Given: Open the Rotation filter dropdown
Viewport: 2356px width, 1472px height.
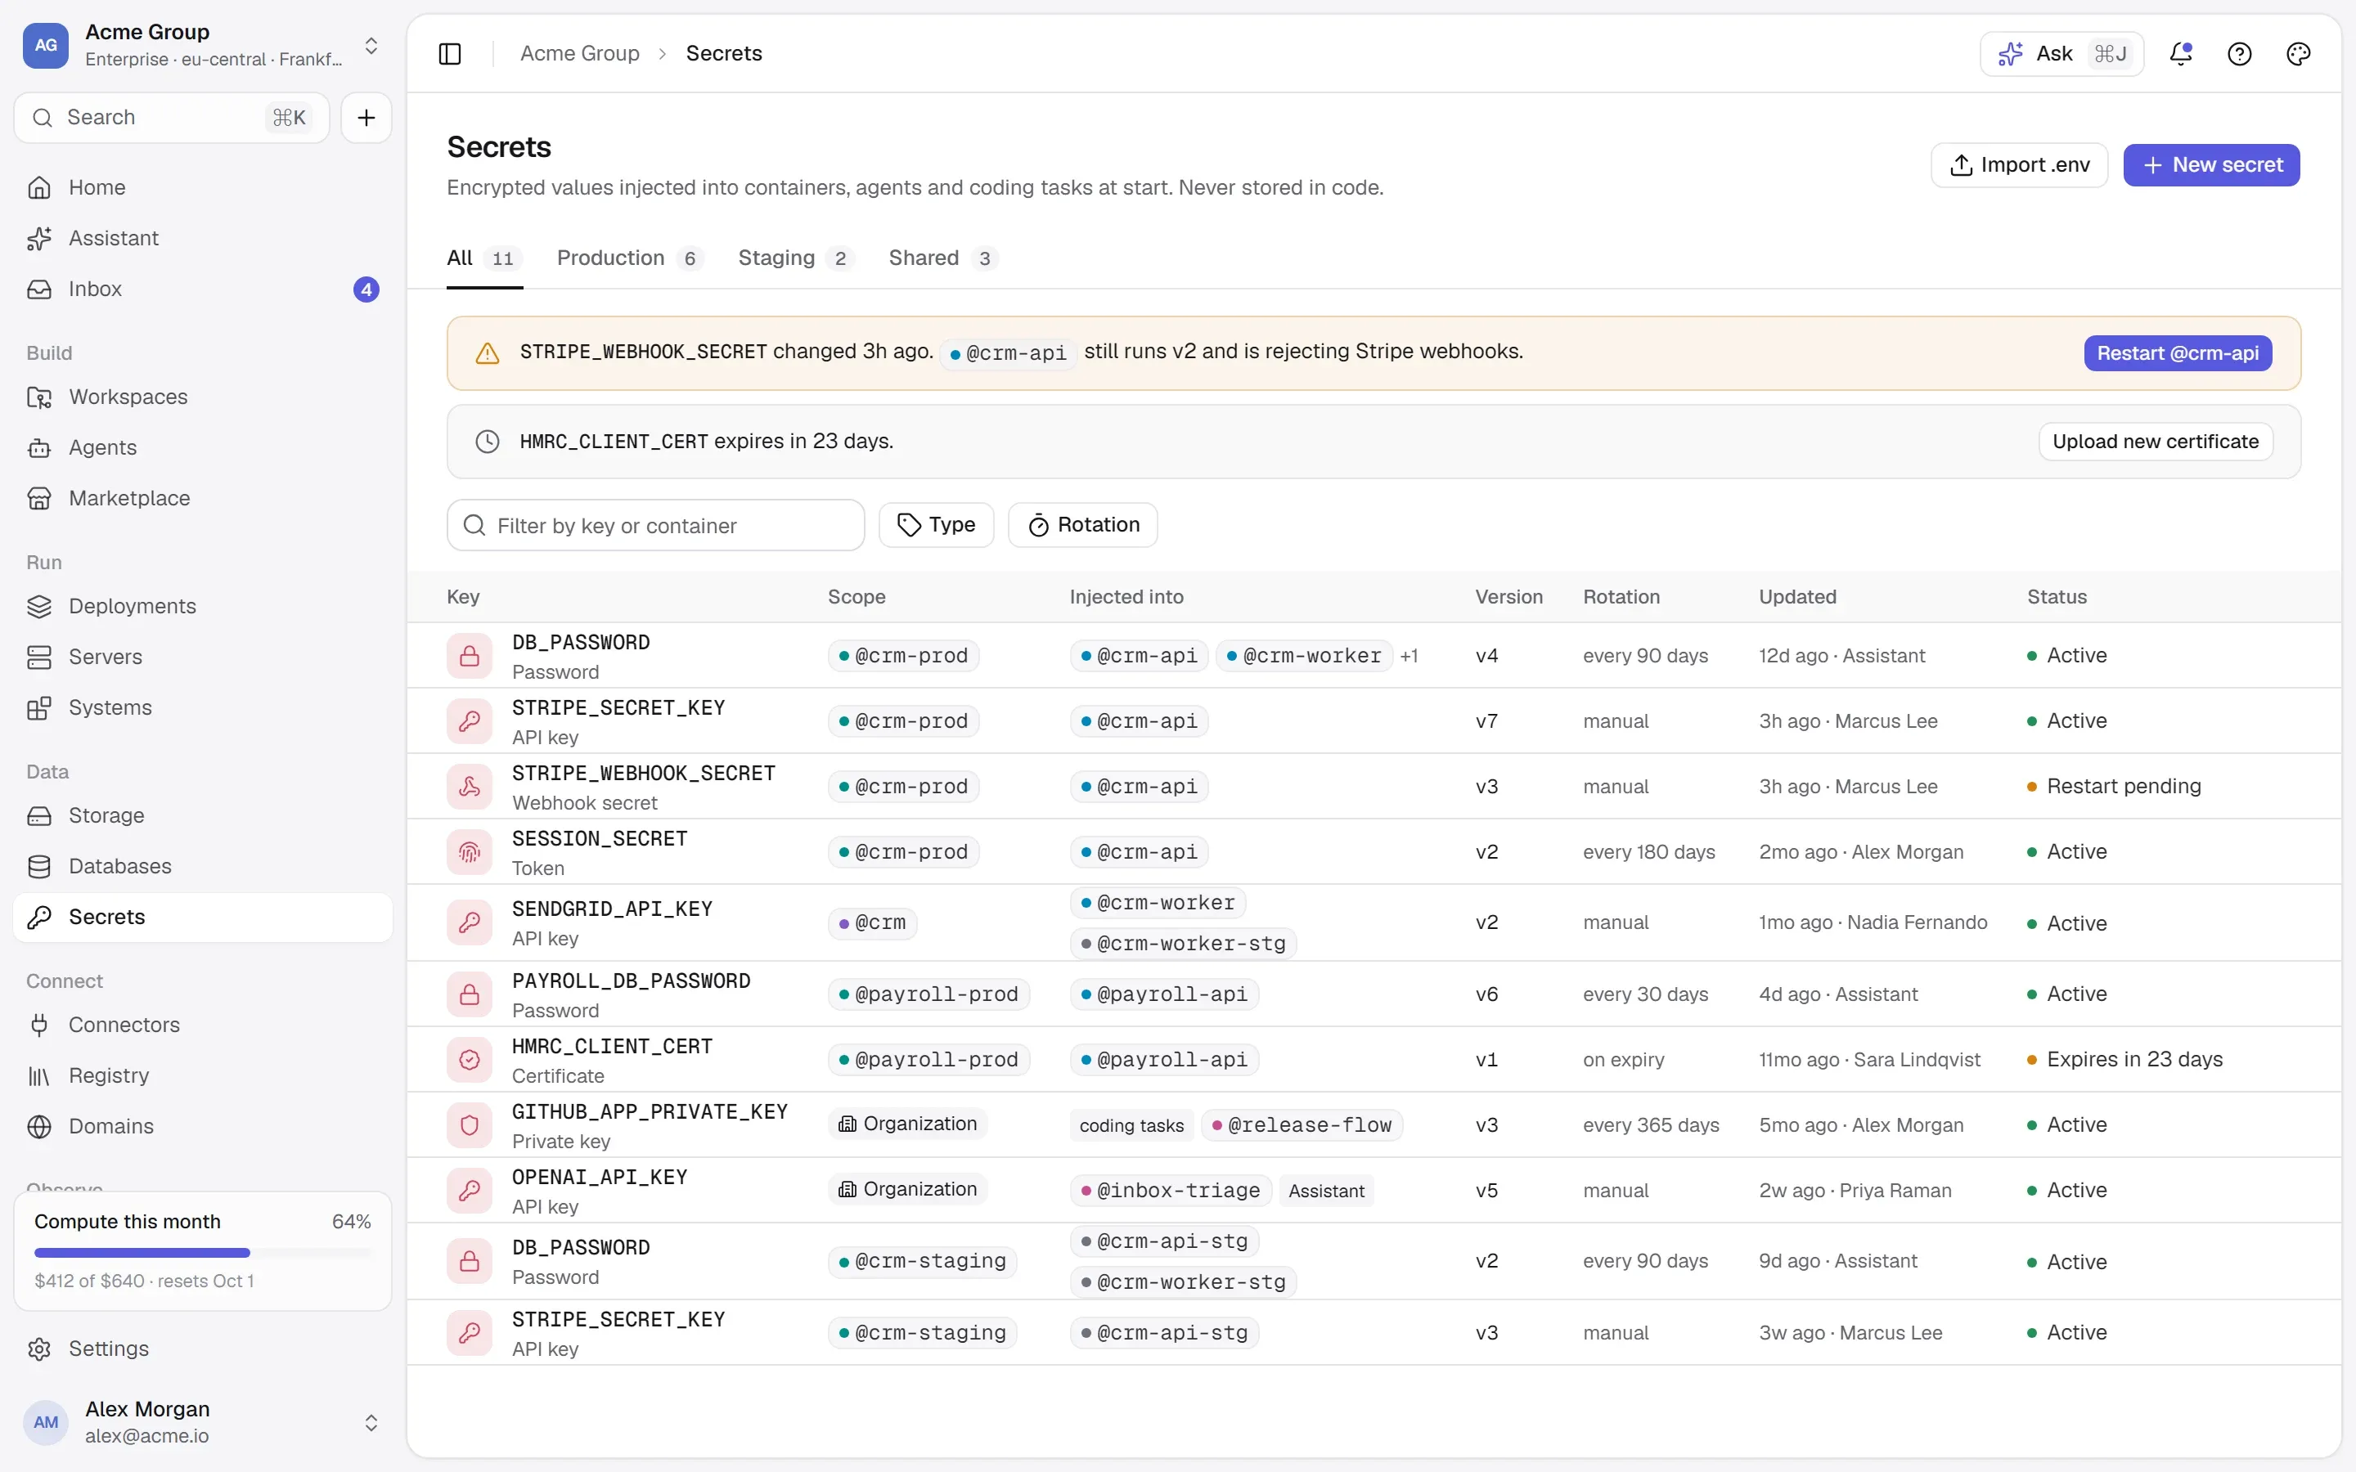Looking at the screenshot, I should pos(1082,525).
